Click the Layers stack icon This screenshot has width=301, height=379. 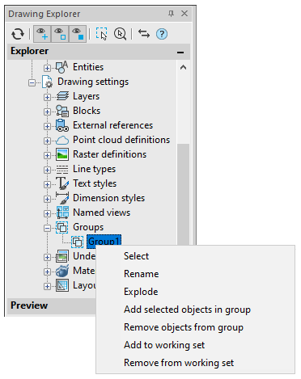(x=62, y=96)
